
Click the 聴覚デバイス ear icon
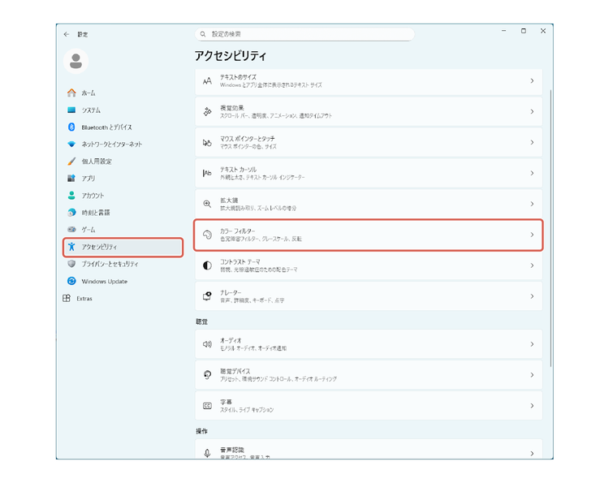click(207, 375)
